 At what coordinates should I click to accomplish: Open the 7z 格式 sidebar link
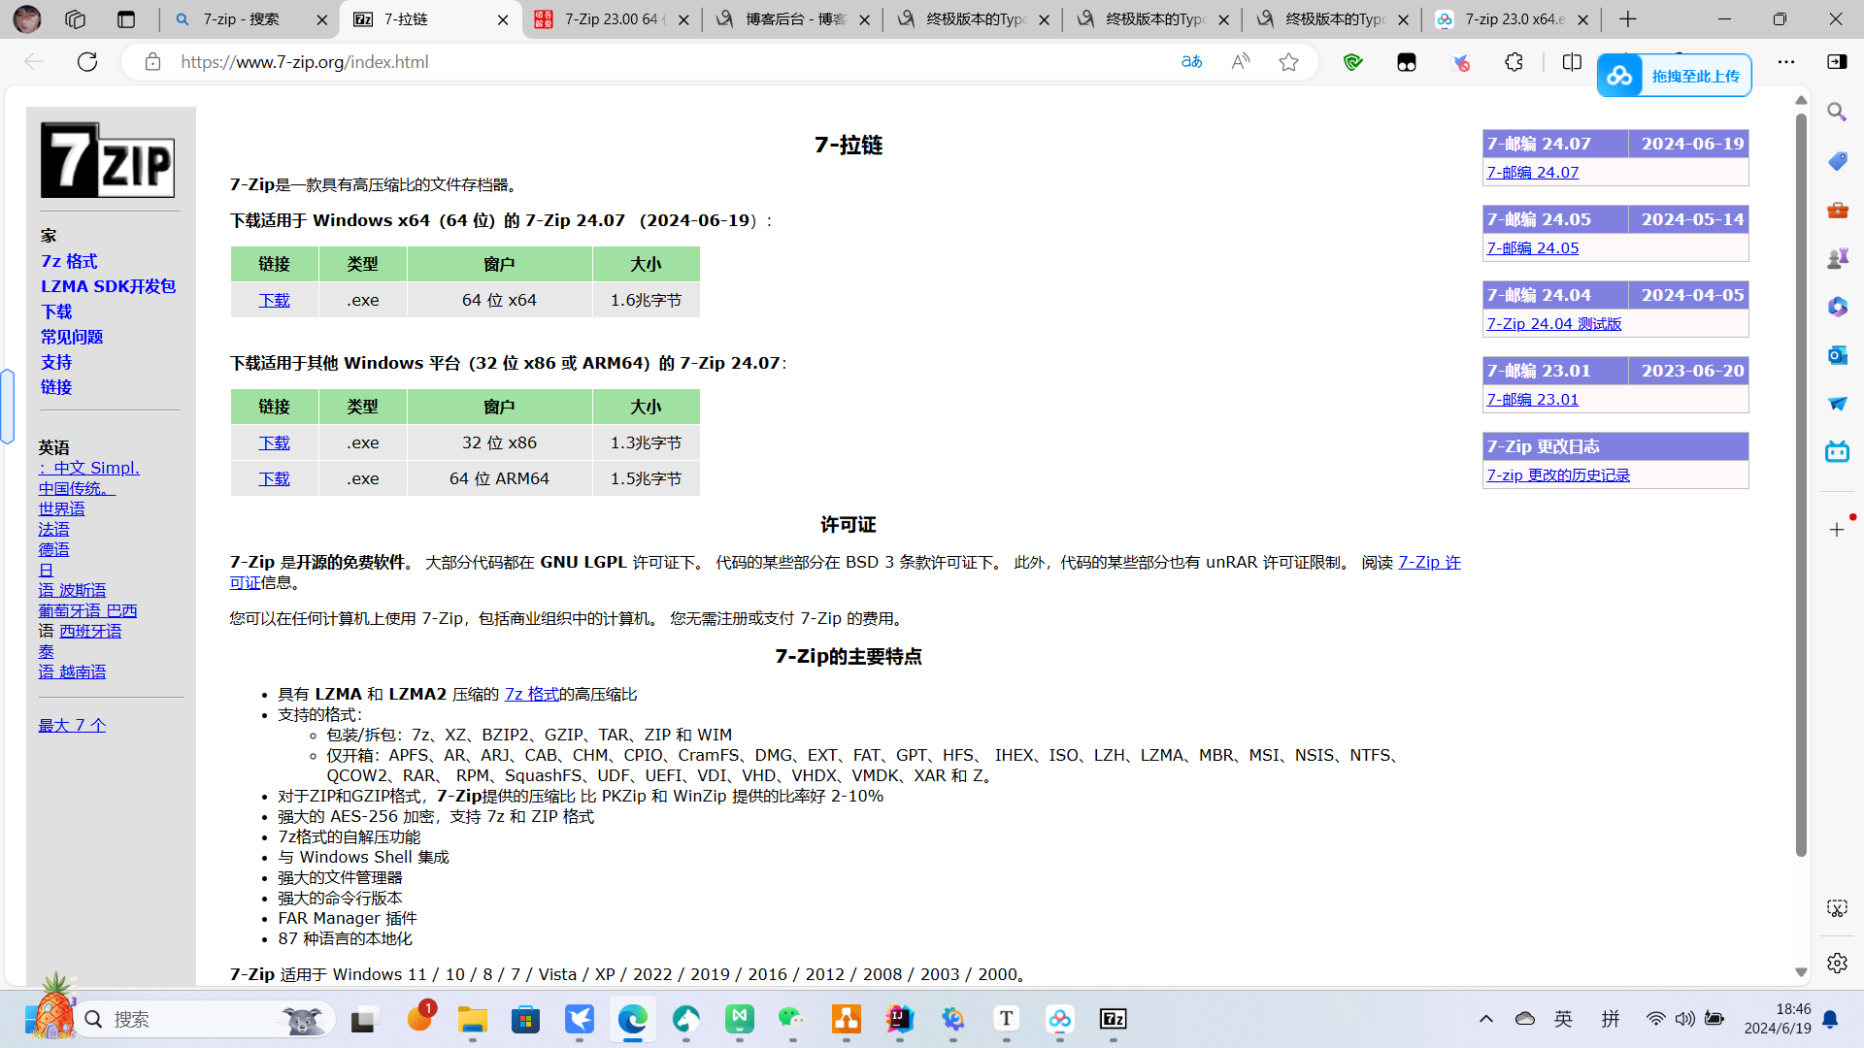pyautogui.click(x=69, y=261)
